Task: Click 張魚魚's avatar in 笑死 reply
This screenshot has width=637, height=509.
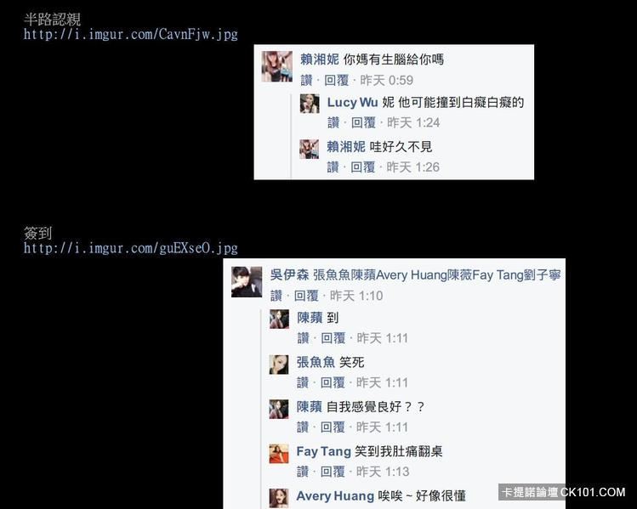Action: coord(279,365)
